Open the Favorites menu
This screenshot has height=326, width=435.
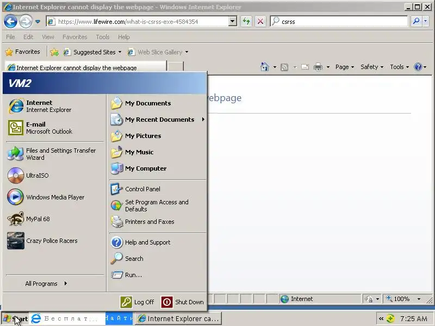(x=75, y=37)
